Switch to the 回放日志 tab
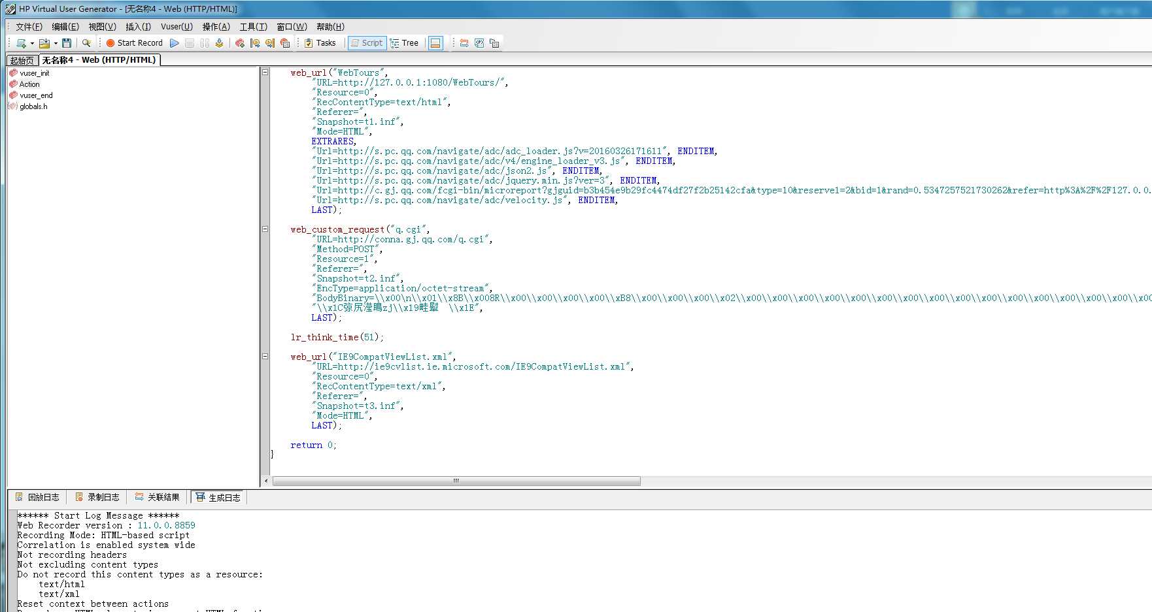The height and width of the screenshot is (612, 1152). (37, 498)
